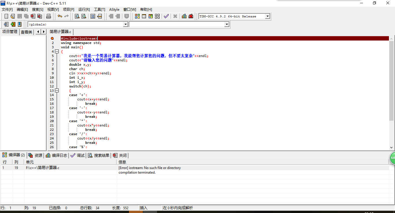The image size is (395, 213).
Task: Rebuild all using the toolbar icon
Action: [x=157, y=16]
